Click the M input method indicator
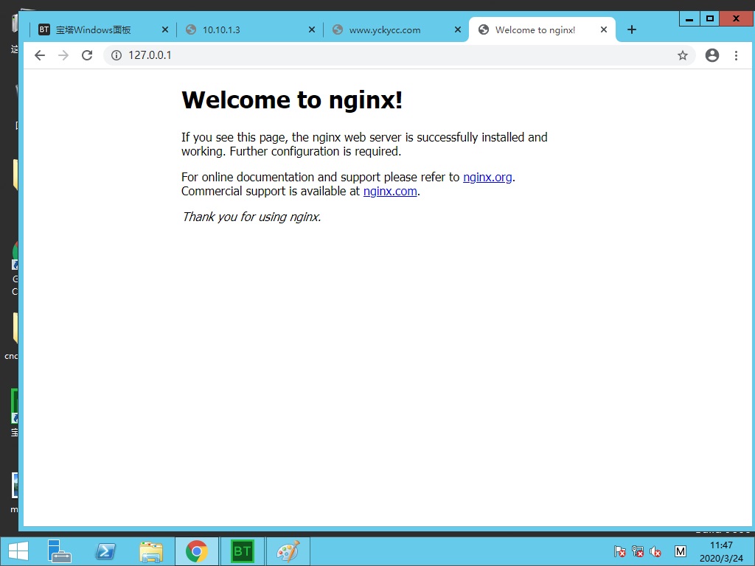This screenshot has width=755, height=566. [681, 551]
